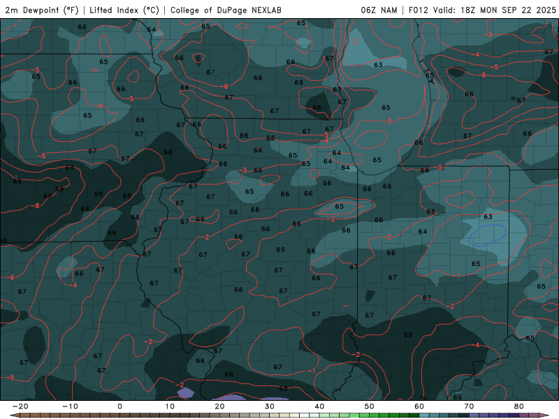Click the 10 label on the color scale
This screenshot has height=419, width=559.
coord(170,406)
